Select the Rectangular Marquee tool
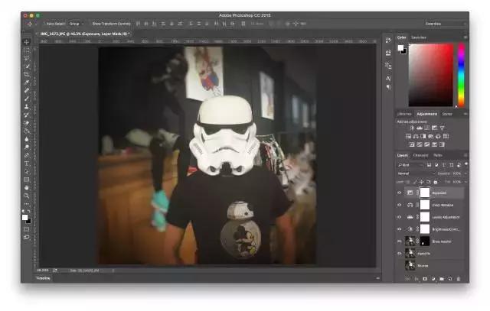Viewport: 490px width, 311px height. [x=27, y=50]
